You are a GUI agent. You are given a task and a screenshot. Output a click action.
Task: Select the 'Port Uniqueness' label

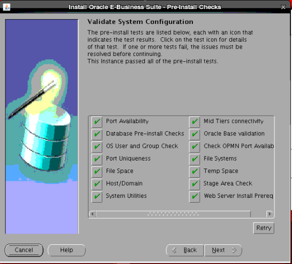128,158
